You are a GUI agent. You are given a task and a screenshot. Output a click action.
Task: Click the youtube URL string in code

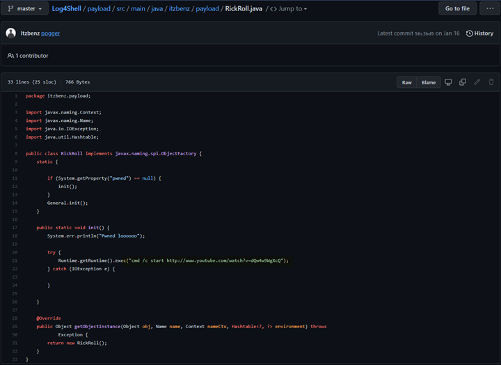coord(223,261)
